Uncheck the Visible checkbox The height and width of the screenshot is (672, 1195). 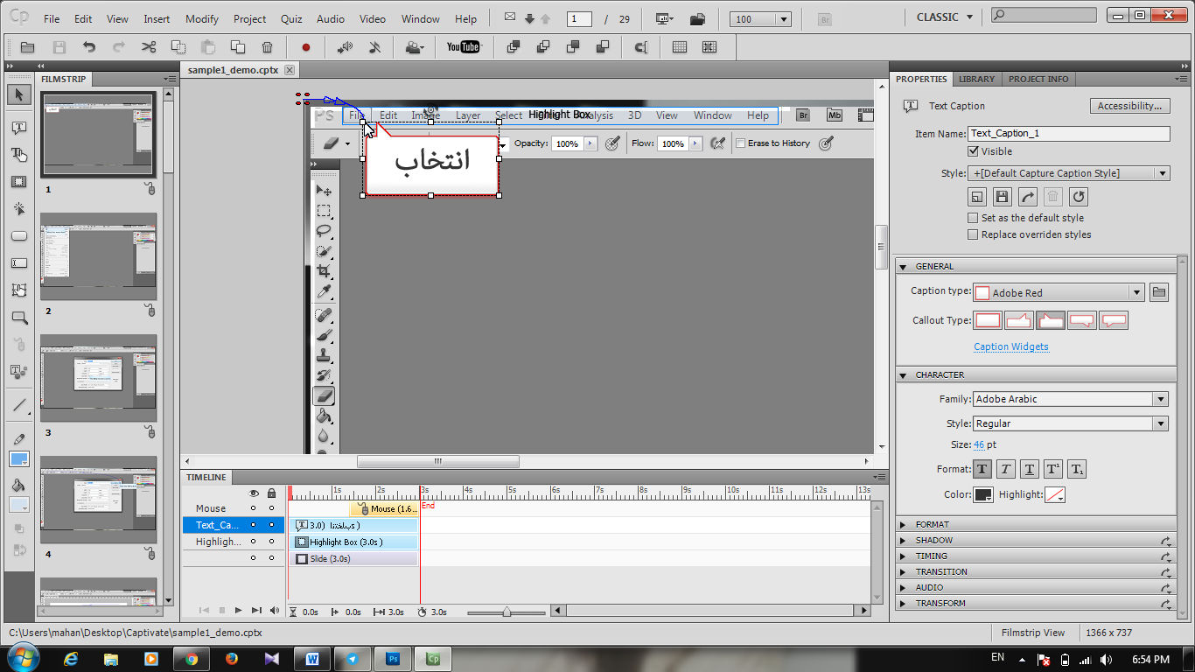[974, 151]
